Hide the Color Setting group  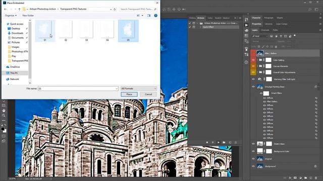253,60
